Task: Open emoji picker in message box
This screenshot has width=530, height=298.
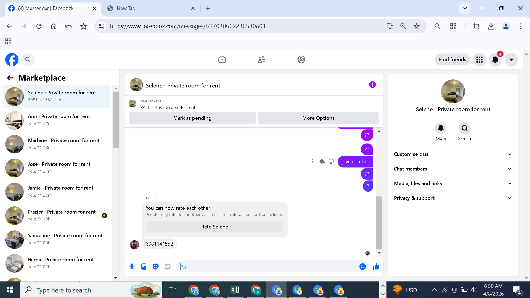Action: (x=362, y=267)
